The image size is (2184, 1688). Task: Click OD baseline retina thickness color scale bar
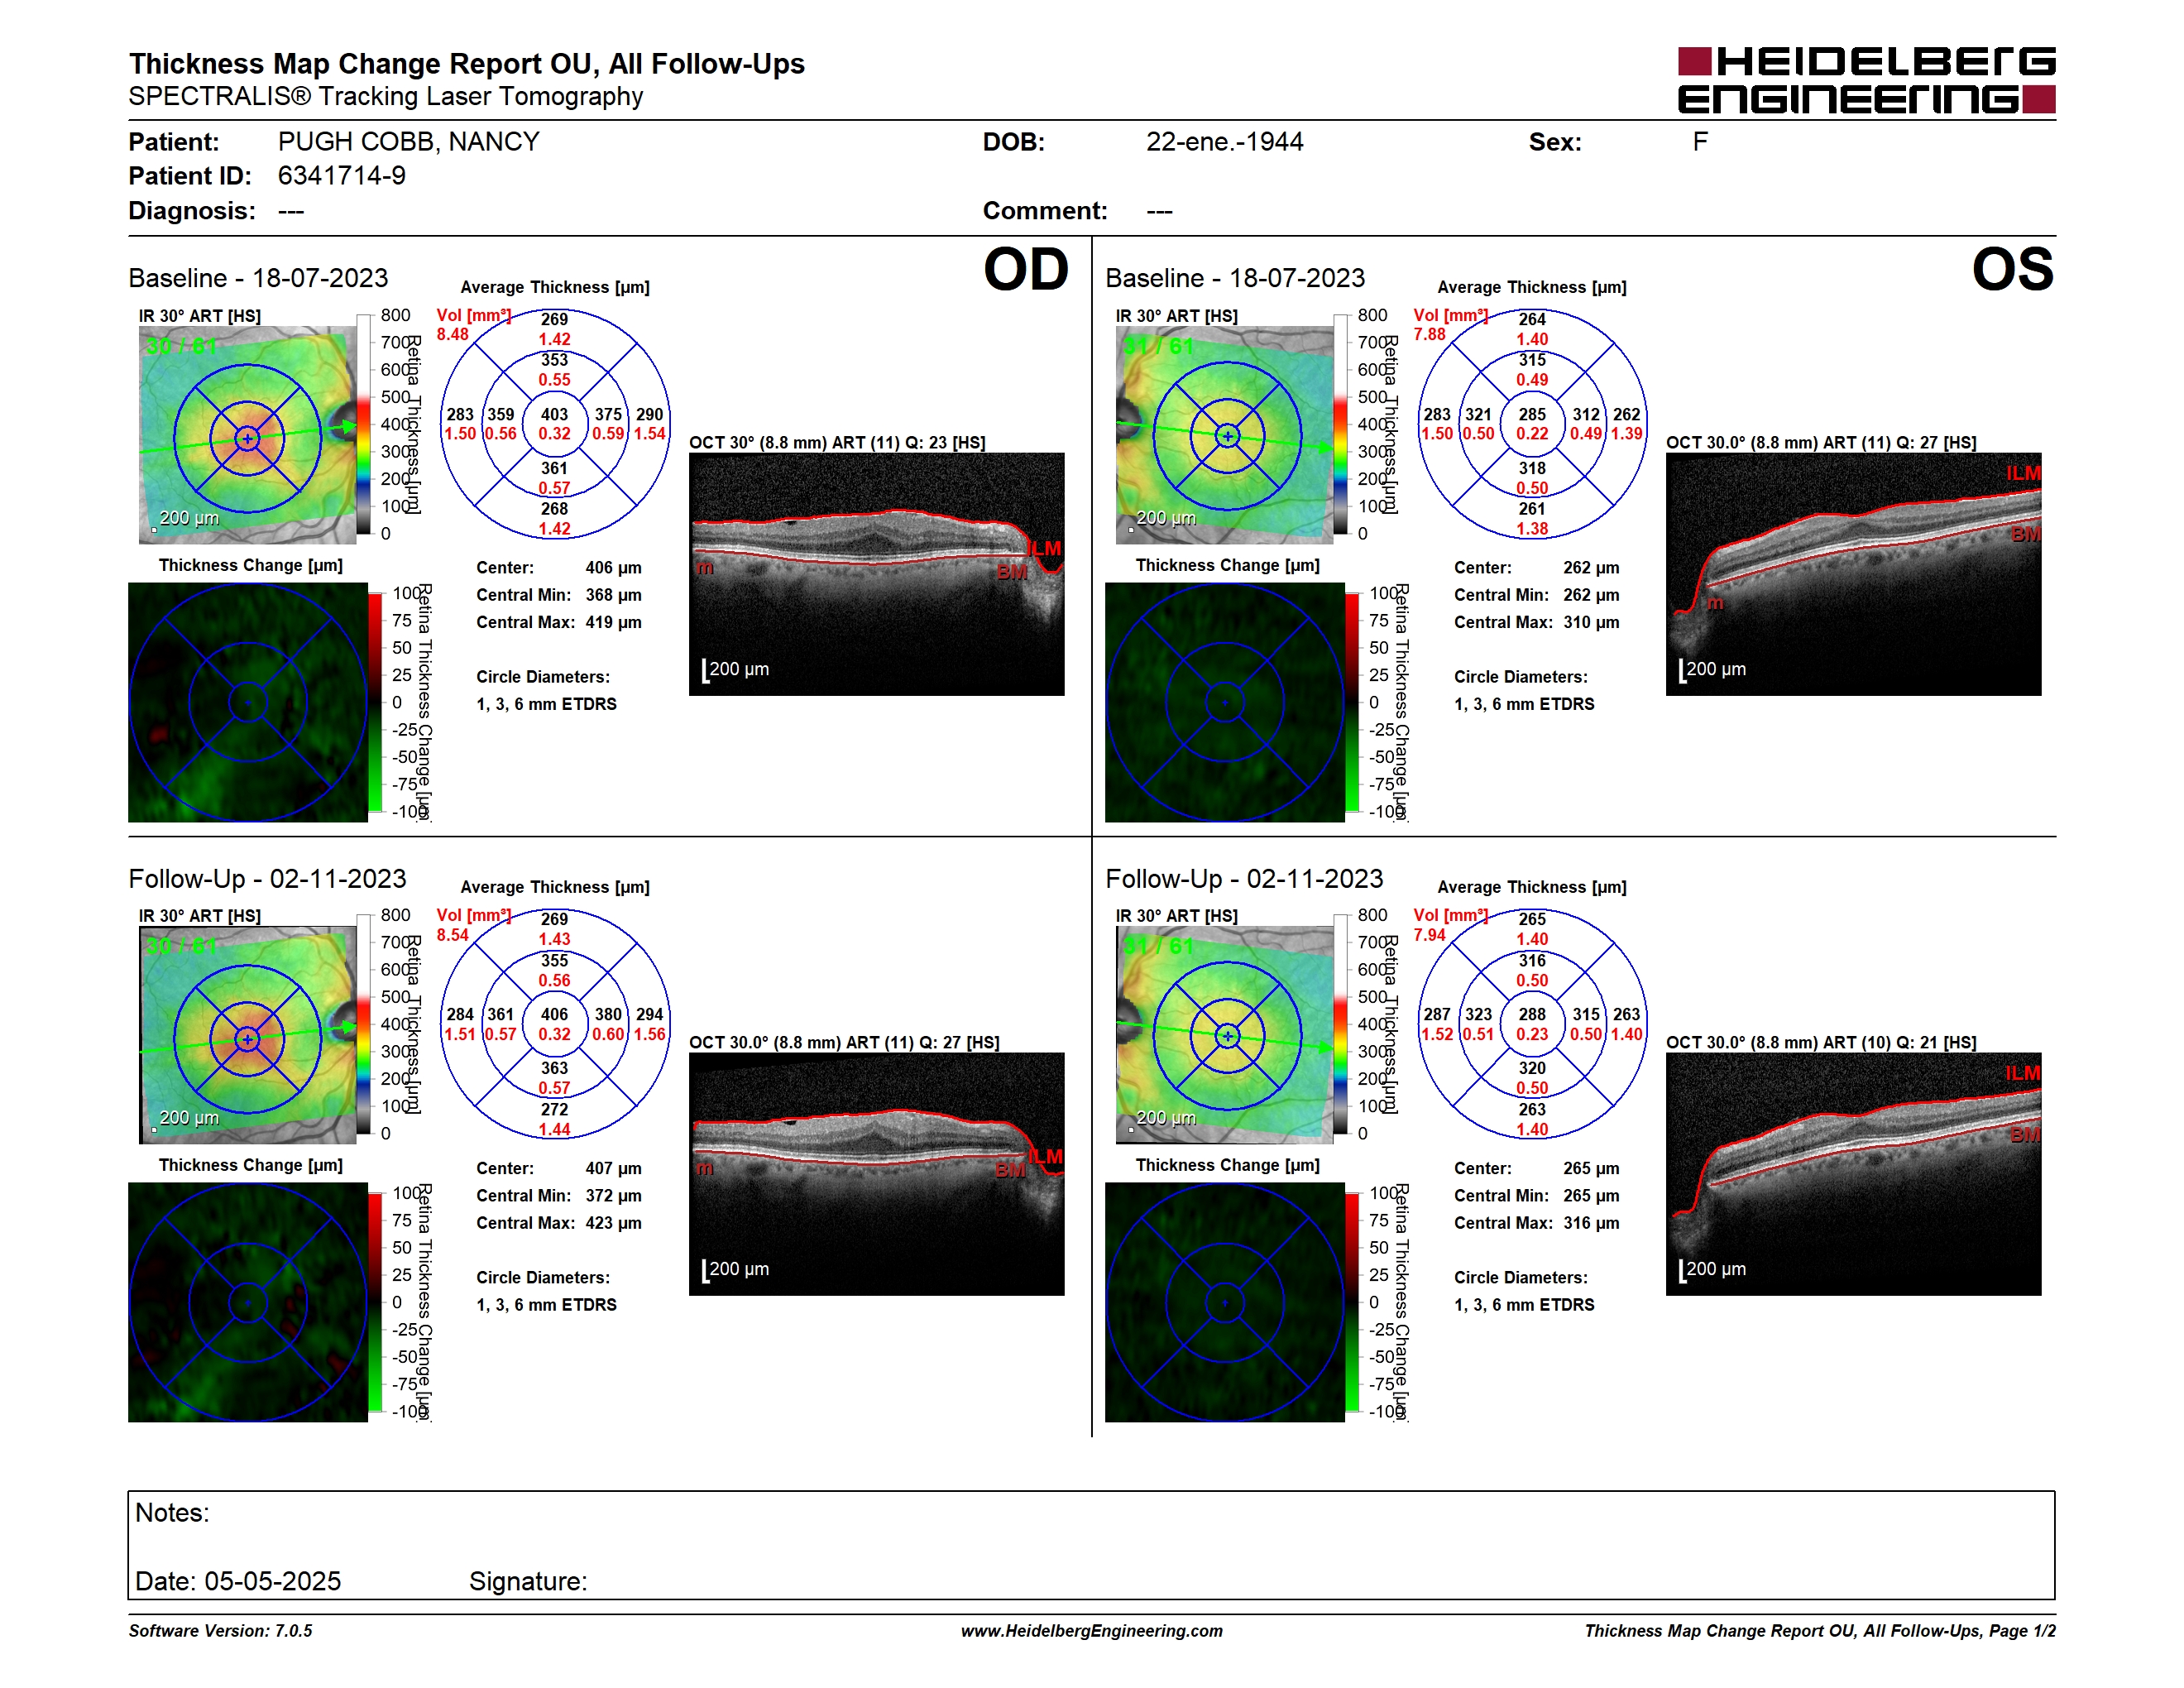click(364, 424)
